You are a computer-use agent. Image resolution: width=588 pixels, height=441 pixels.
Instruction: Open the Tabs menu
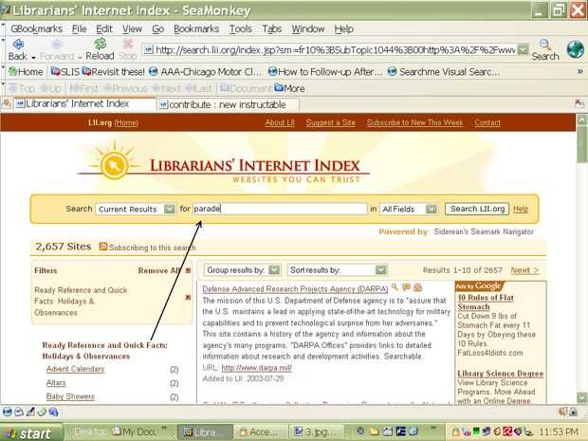[272, 28]
